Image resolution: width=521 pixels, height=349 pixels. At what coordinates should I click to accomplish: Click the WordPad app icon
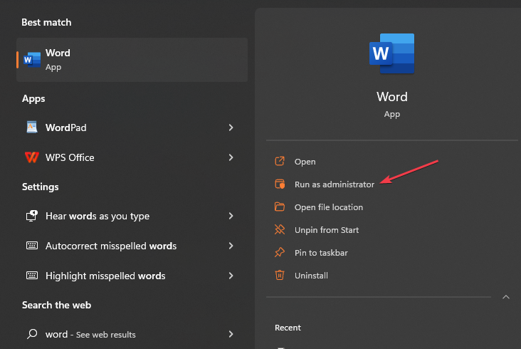point(32,127)
